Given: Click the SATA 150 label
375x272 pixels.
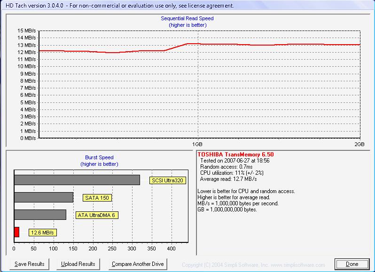Looking at the screenshot, I should pos(97,198).
